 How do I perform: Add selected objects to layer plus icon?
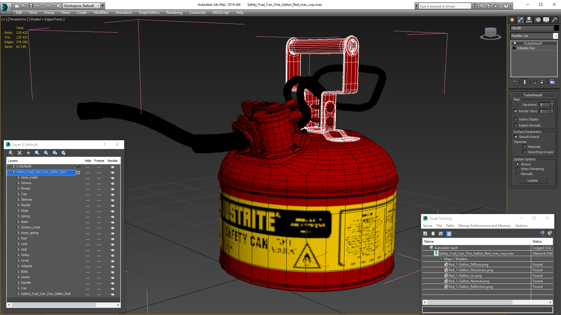click(28, 153)
